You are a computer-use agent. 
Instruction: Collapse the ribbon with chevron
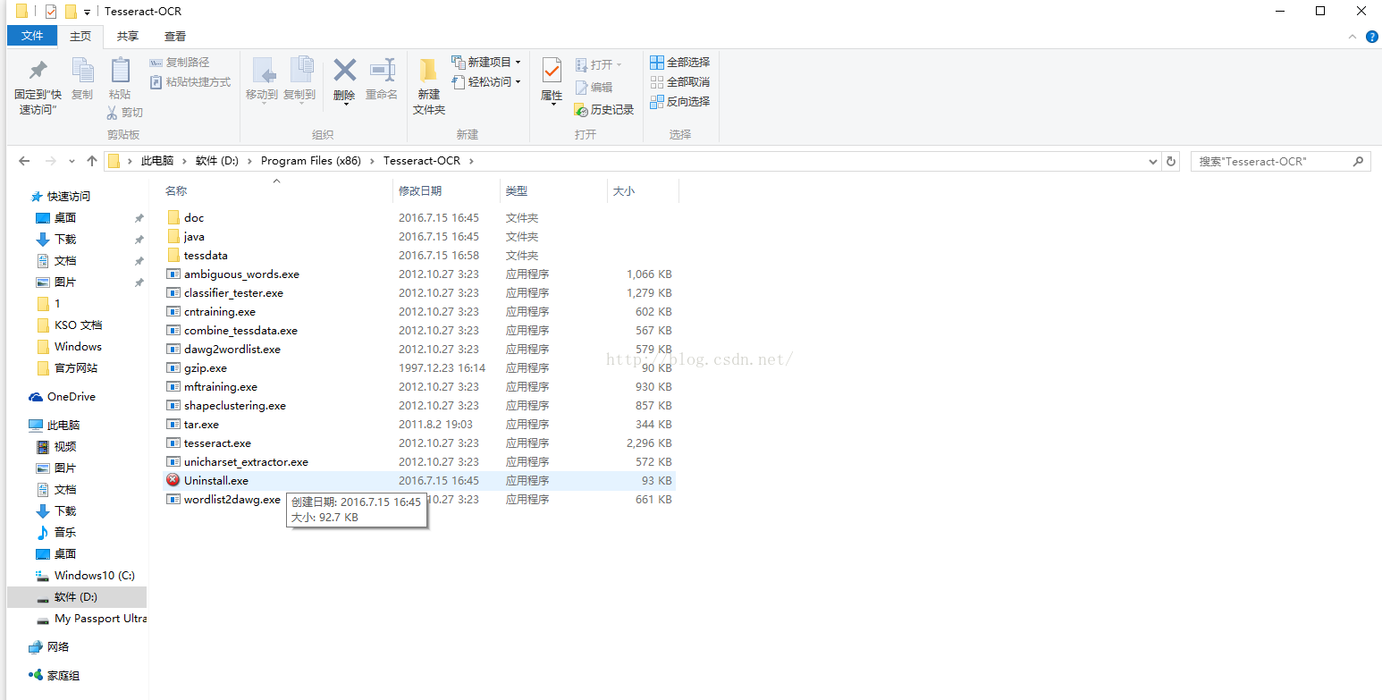point(1353,37)
